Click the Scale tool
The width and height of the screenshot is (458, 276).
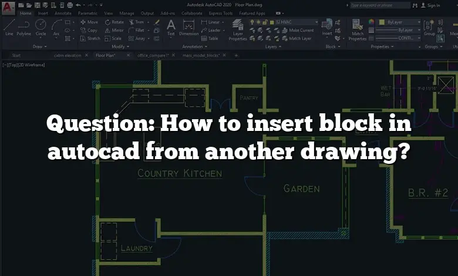[x=113, y=39]
